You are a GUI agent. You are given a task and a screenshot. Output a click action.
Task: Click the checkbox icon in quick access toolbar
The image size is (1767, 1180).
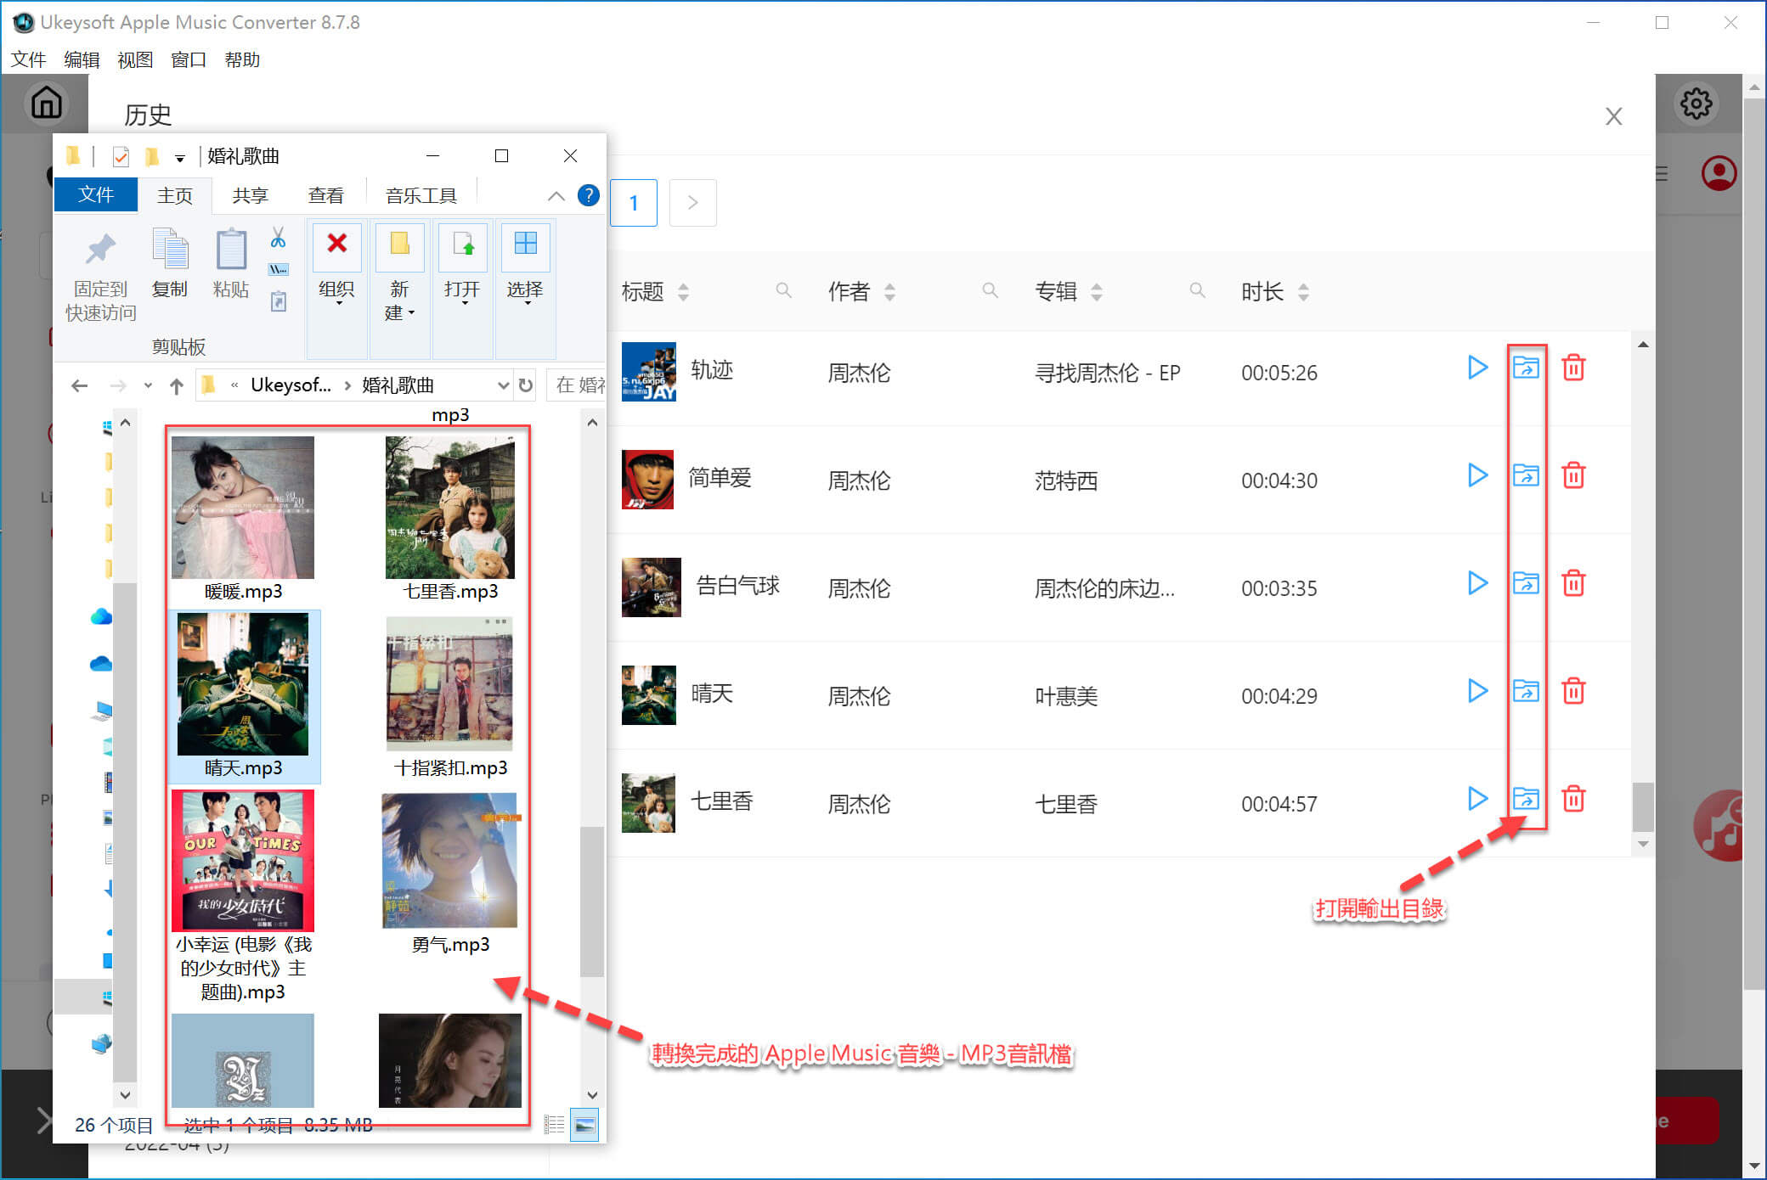[x=121, y=156]
